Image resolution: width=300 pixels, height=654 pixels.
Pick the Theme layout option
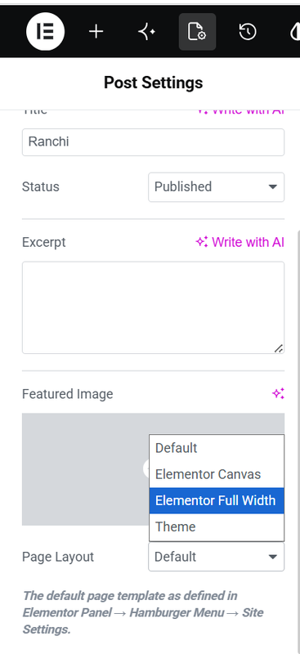tap(217, 526)
